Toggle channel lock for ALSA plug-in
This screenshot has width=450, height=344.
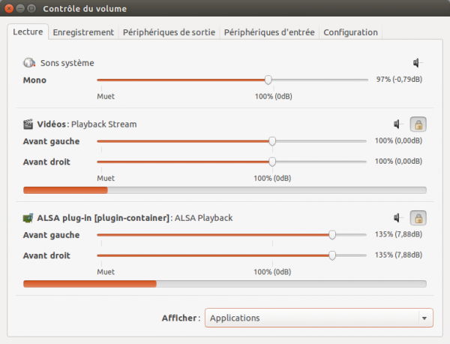[418, 218]
